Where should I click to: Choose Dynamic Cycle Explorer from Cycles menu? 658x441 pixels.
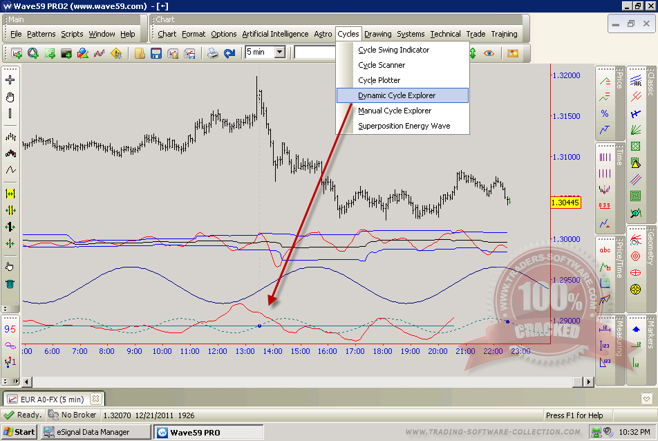click(397, 95)
